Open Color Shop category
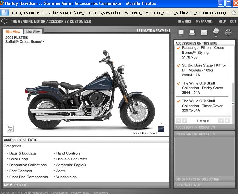 tap(18, 159)
